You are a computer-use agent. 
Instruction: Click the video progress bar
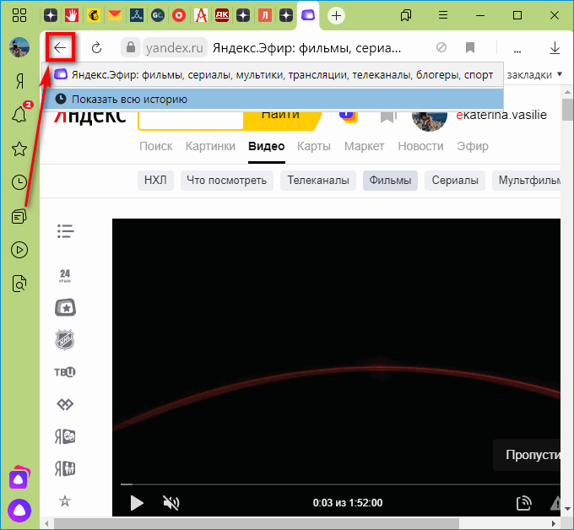click(338, 484)
